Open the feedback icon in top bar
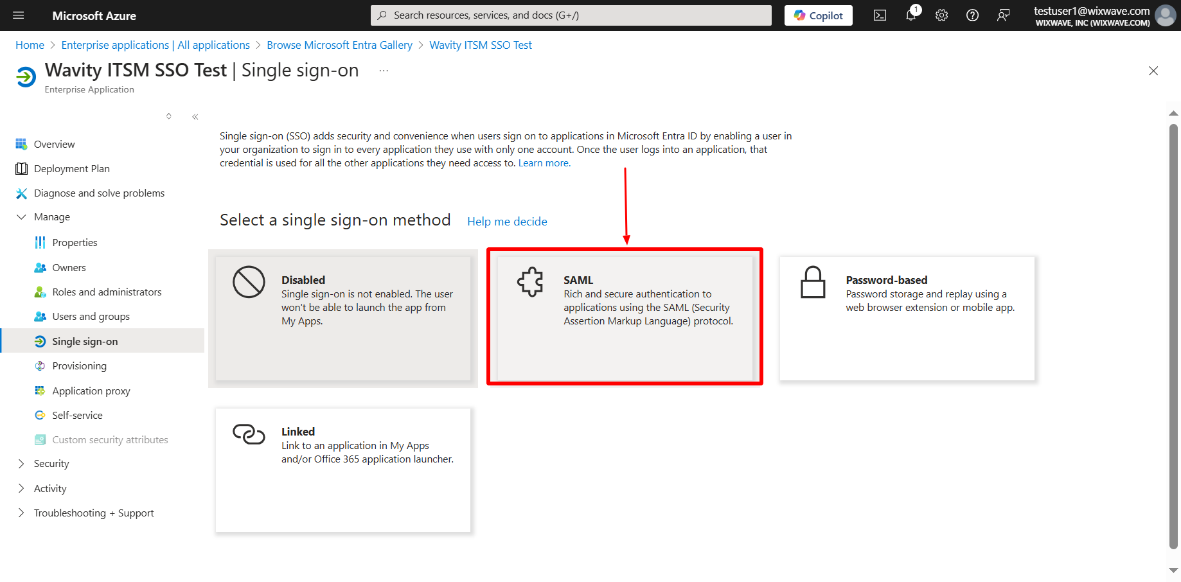 point(1003,15)
